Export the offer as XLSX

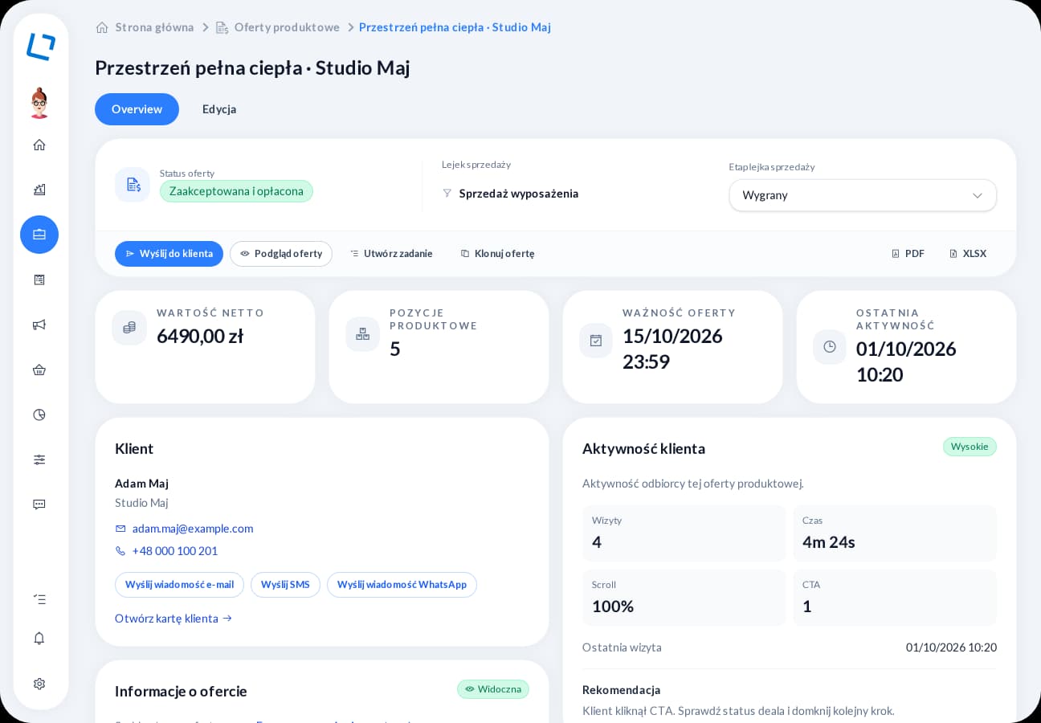[x=968, y=254]
